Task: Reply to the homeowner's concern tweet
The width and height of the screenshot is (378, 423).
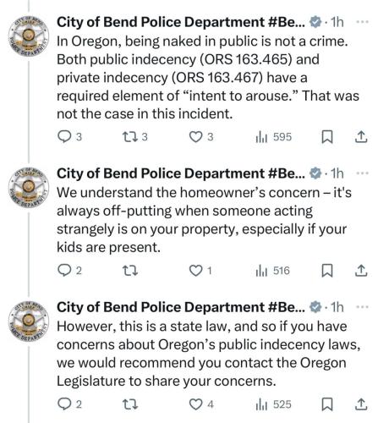Action: click(x=69, y=271)
